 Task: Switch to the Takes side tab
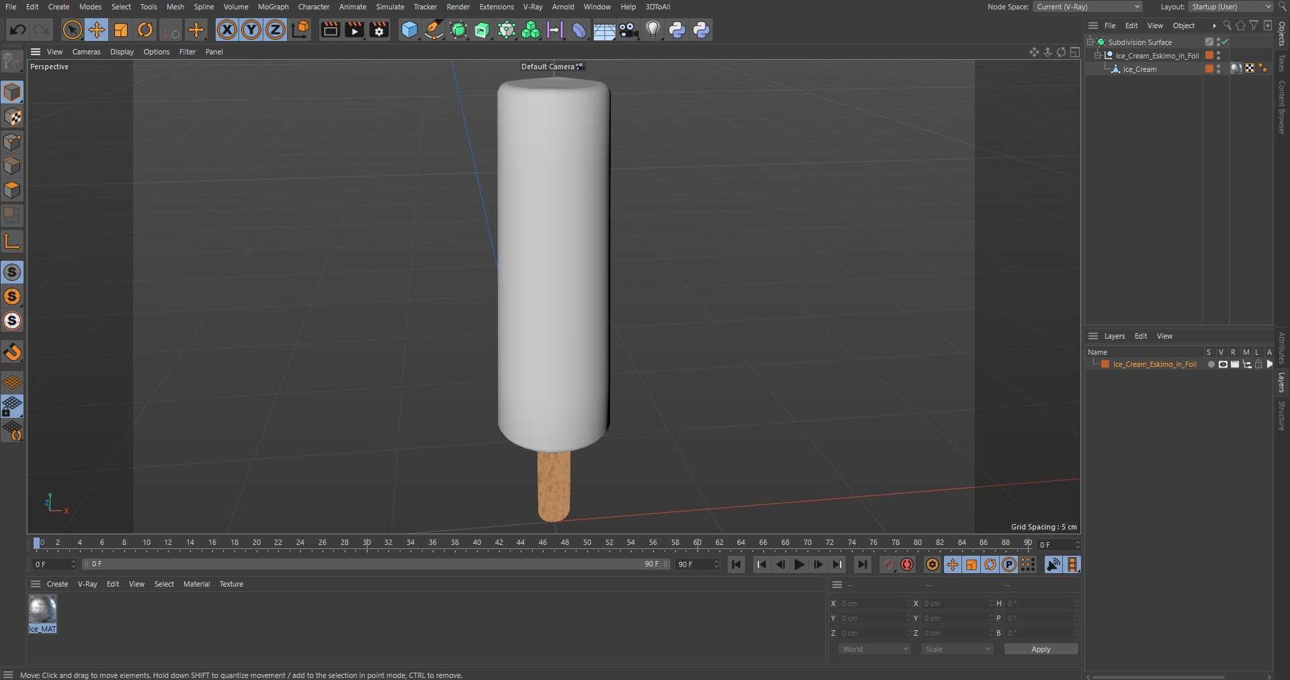(x=1282, y=63)
